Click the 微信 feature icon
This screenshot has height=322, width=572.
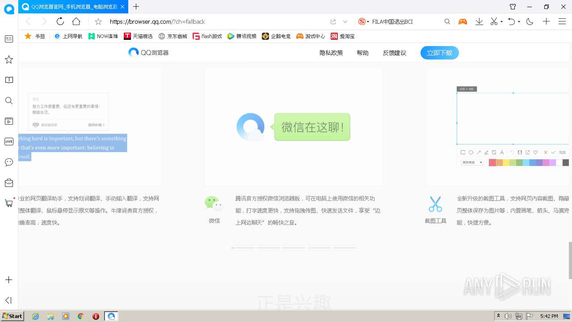pos(214,203)
